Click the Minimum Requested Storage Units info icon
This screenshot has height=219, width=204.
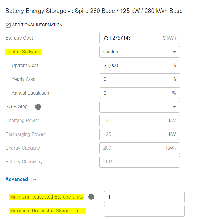pyautogui.click(x=91, y=197)
